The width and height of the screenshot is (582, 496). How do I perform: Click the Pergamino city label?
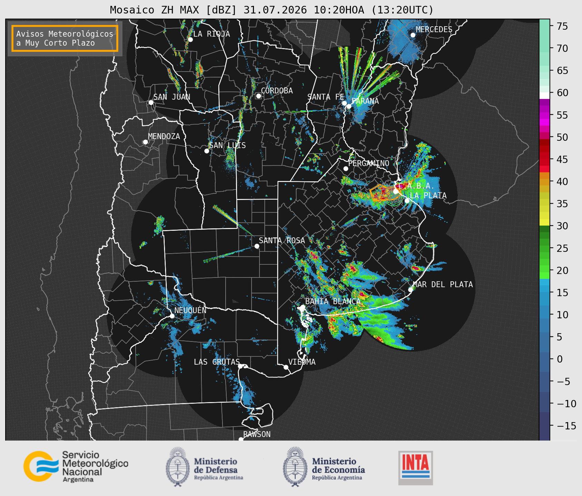tap(368, 163)
